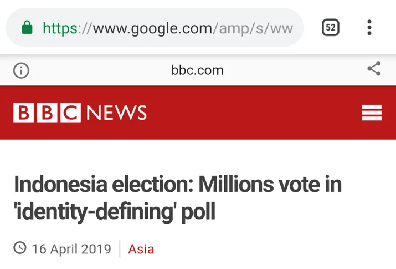
Task: Click the https text in the address bar
Action: pyautogui.click(x=60, y=28)
